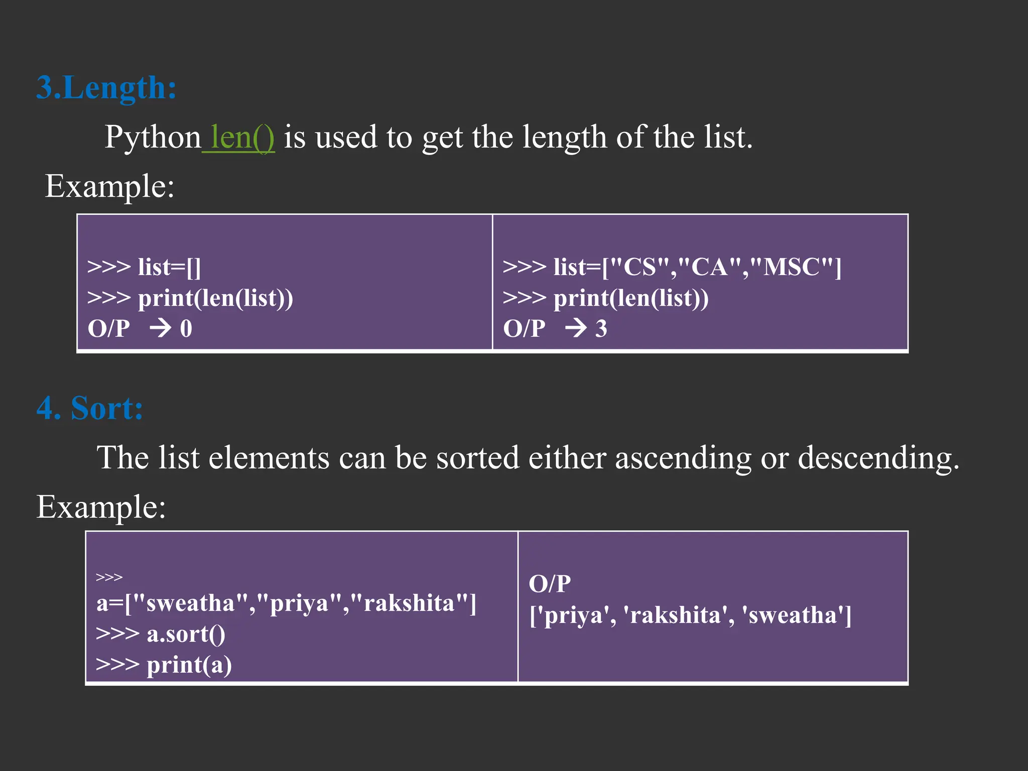Image resolution: width=1028 pixels, height=771 pixels.
Task: Click the output value 3
Action: (x=601, y=329)
